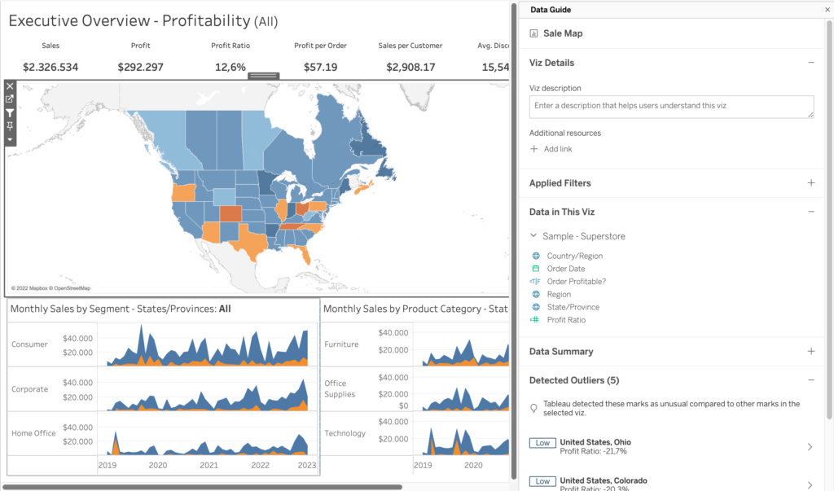The width and height of the screenshot is (834, 491).
Task: Collapse the 'Sample - Superstore' data source
Action: (534, 236)
